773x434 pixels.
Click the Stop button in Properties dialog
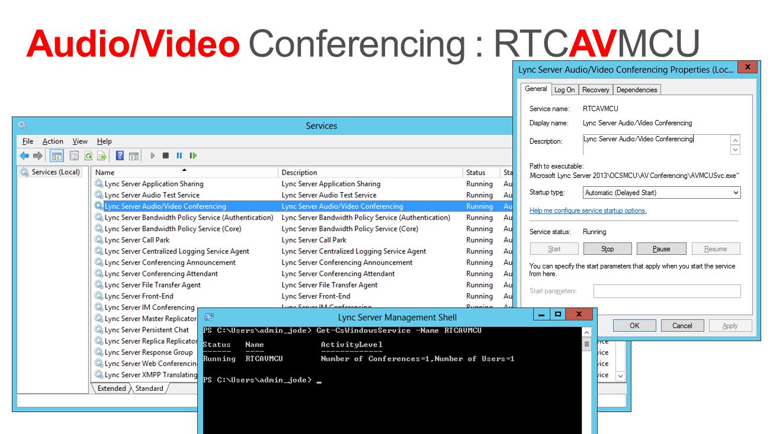(x=608, y=249)
